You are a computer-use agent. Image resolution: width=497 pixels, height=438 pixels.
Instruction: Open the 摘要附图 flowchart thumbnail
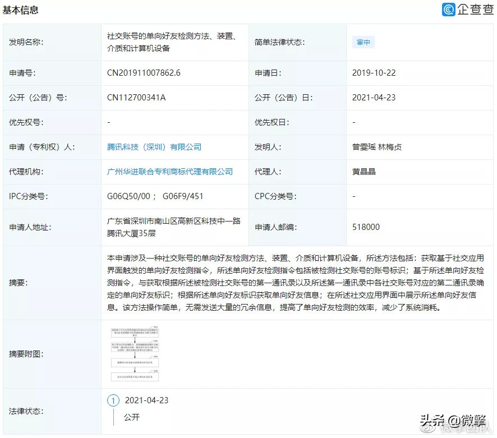(135, 353)
